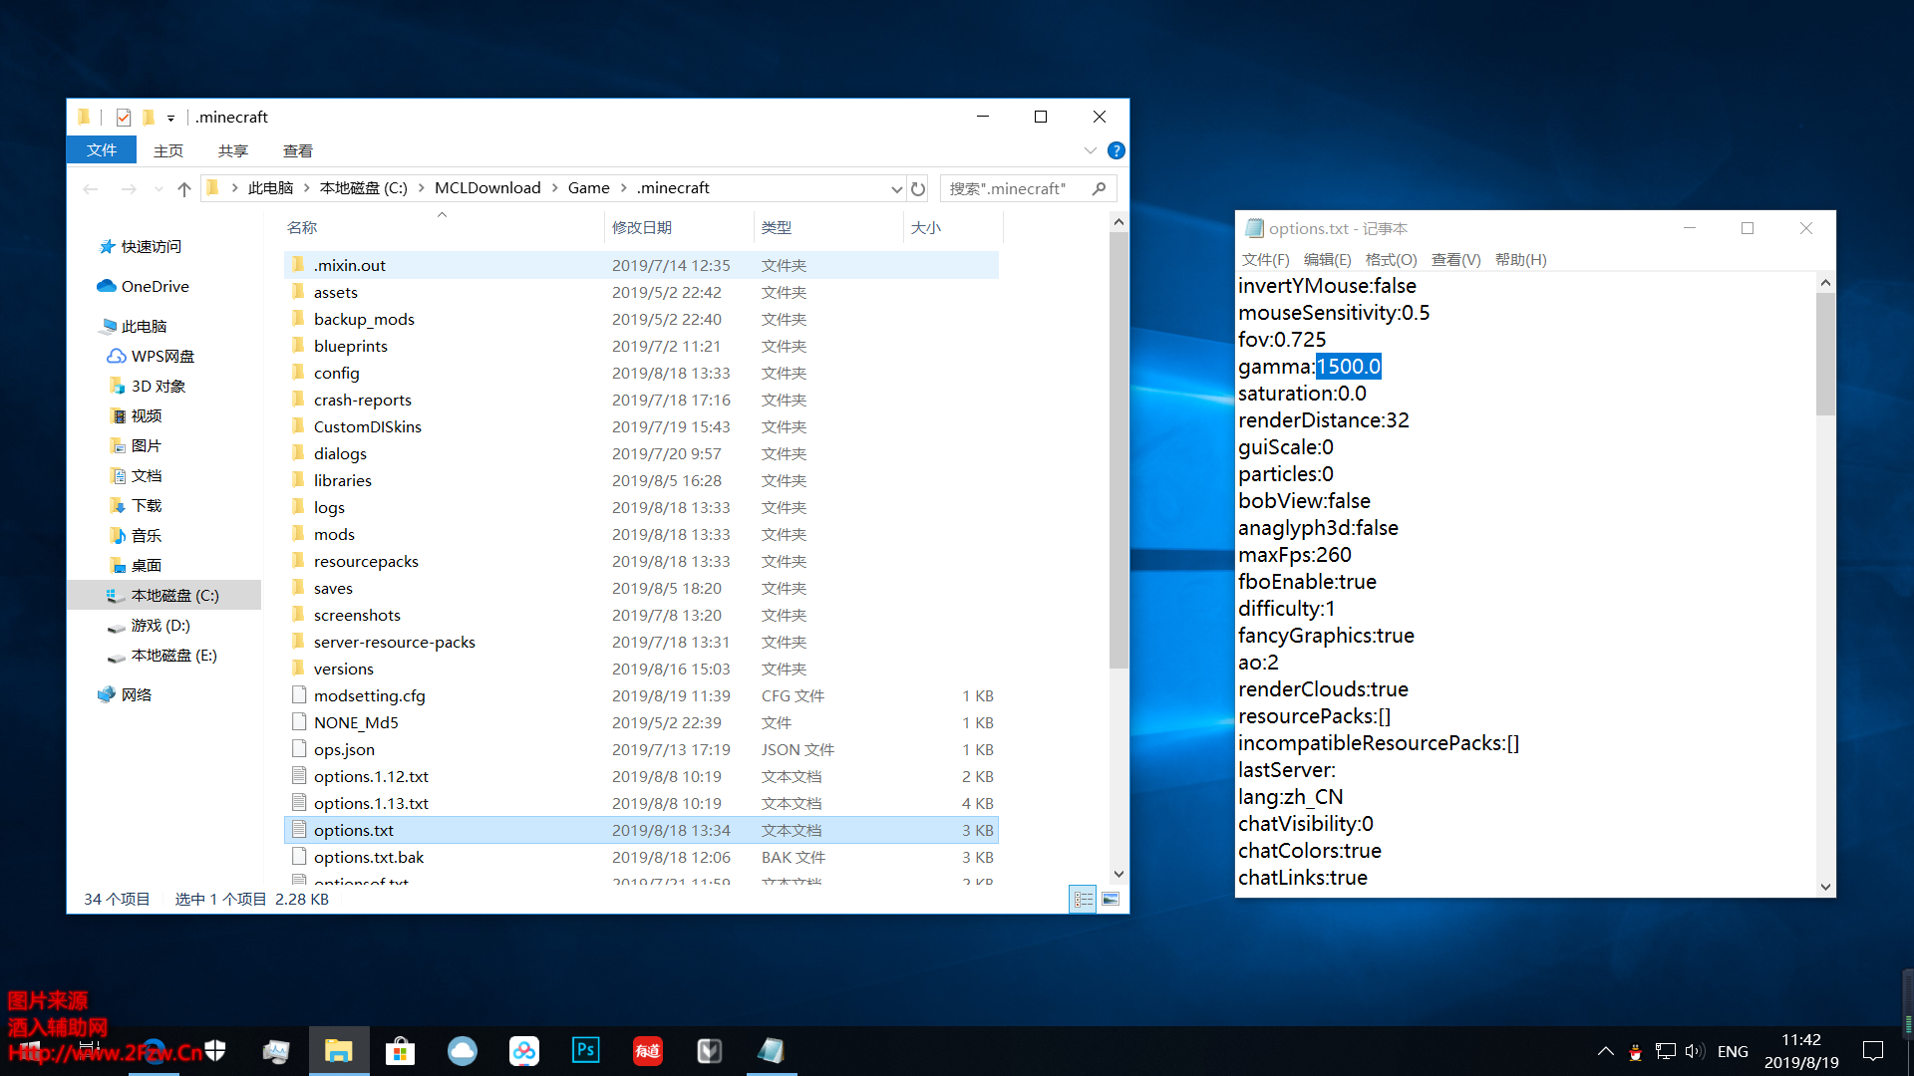Click the QQ penguin tray icon

[1635, 1051]
